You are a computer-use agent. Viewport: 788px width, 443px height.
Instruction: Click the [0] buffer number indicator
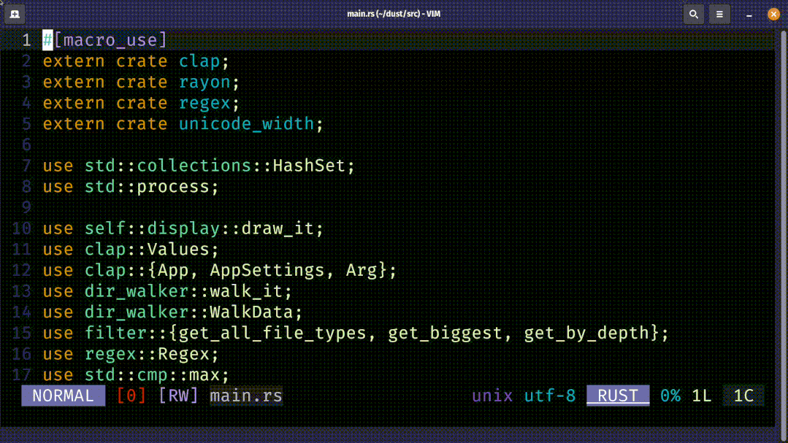[x=131, y=396]
